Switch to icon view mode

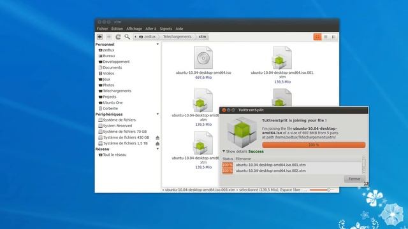tap(317, 37)
